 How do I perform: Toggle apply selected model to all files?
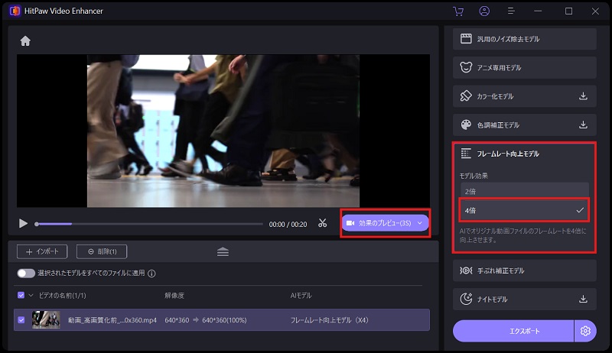26,274
